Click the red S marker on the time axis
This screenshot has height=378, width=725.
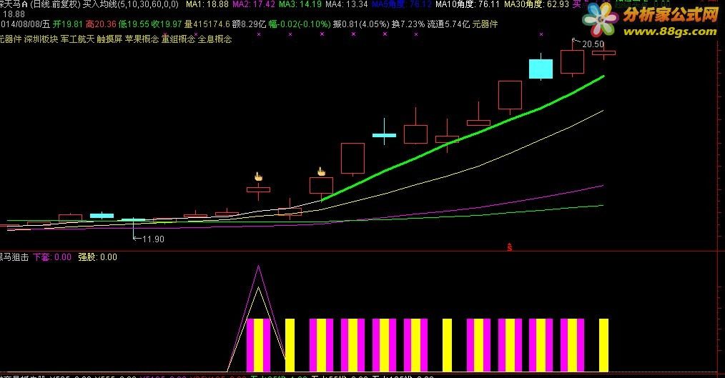coord(510,247)
